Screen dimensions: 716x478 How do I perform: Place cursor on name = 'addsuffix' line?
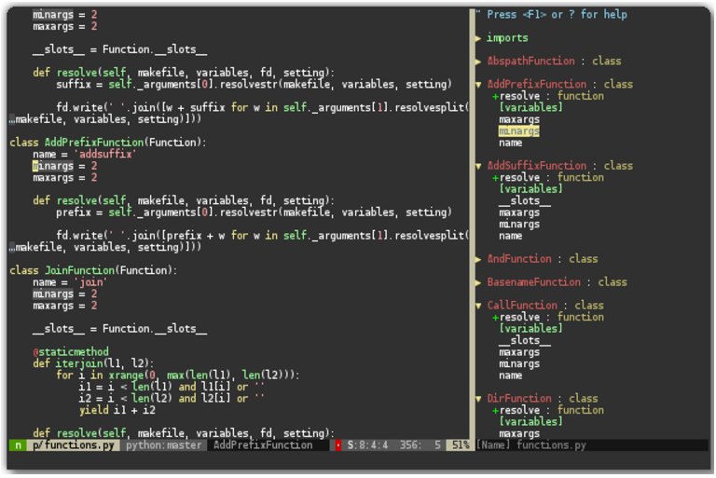click(x=85, y=155)
